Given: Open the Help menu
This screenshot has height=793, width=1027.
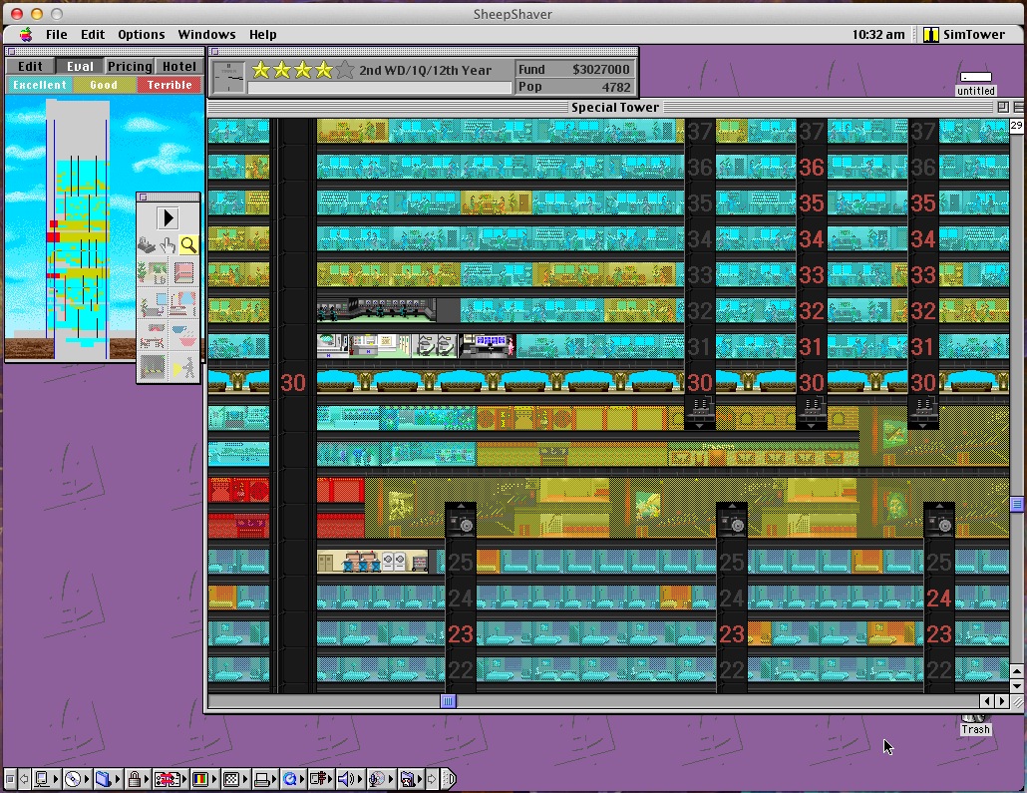Looking at the screenshot, I should pyautogui.click(x=262, y=35).
